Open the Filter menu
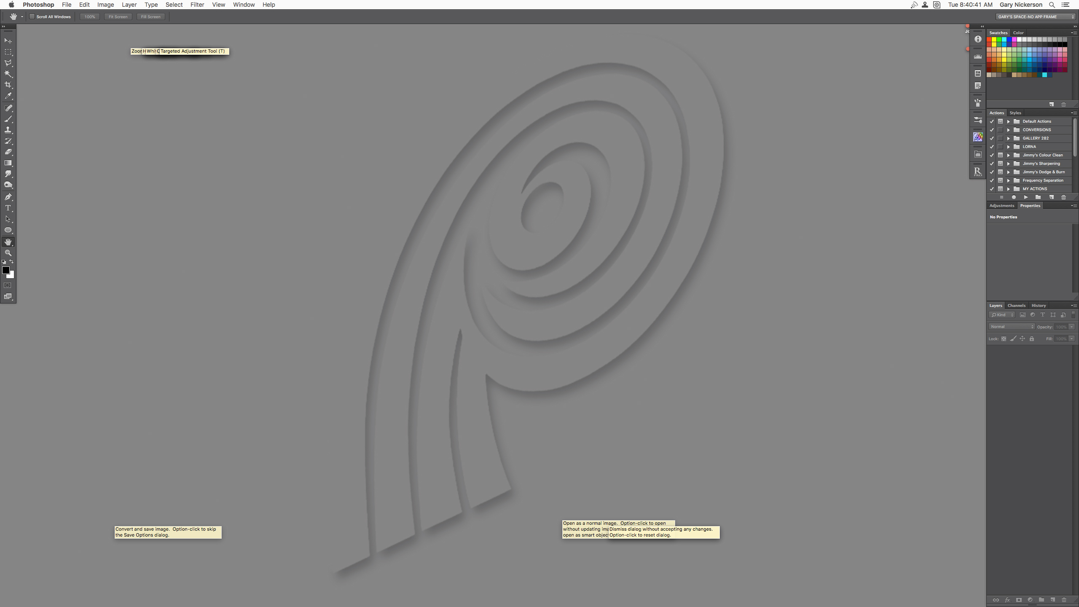 [x=197, y=5]
